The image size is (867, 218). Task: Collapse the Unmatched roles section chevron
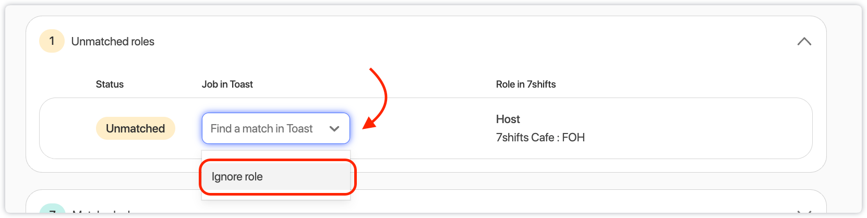[804, 42]
